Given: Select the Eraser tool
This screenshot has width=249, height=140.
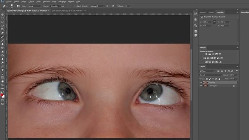Looking at the screenshot, I should (2, 51).
